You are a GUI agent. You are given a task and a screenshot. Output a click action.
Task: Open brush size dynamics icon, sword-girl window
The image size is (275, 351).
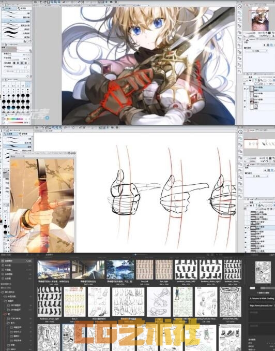click(x=28, y=54)
